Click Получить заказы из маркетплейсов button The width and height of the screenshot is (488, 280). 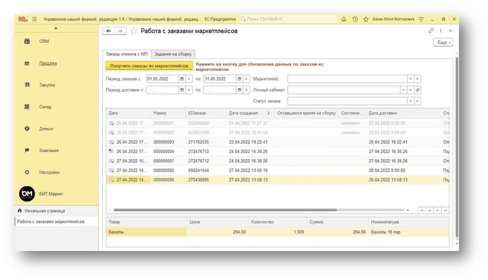tap(149, 66)
